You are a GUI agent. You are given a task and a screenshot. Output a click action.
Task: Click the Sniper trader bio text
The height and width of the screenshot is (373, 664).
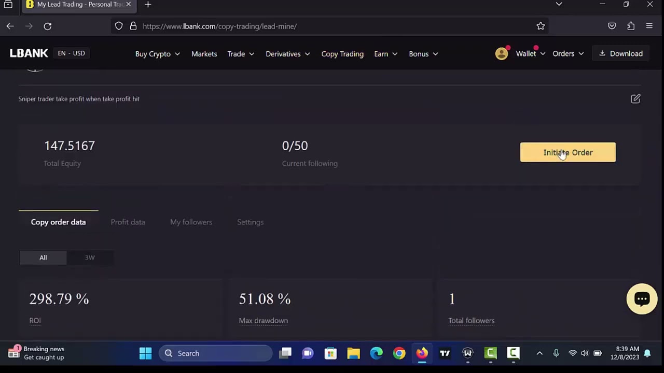(x=79, y=98)
